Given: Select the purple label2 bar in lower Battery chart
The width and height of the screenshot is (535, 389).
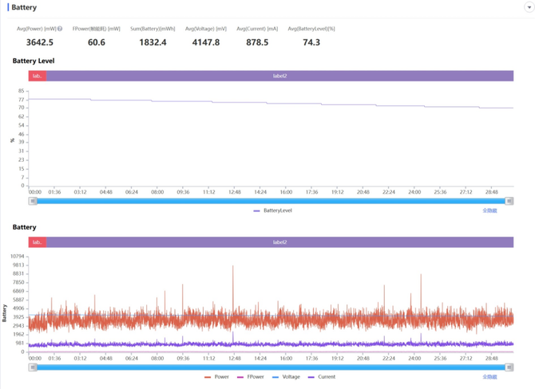Looking at the screenshot, I should (279, 242).
